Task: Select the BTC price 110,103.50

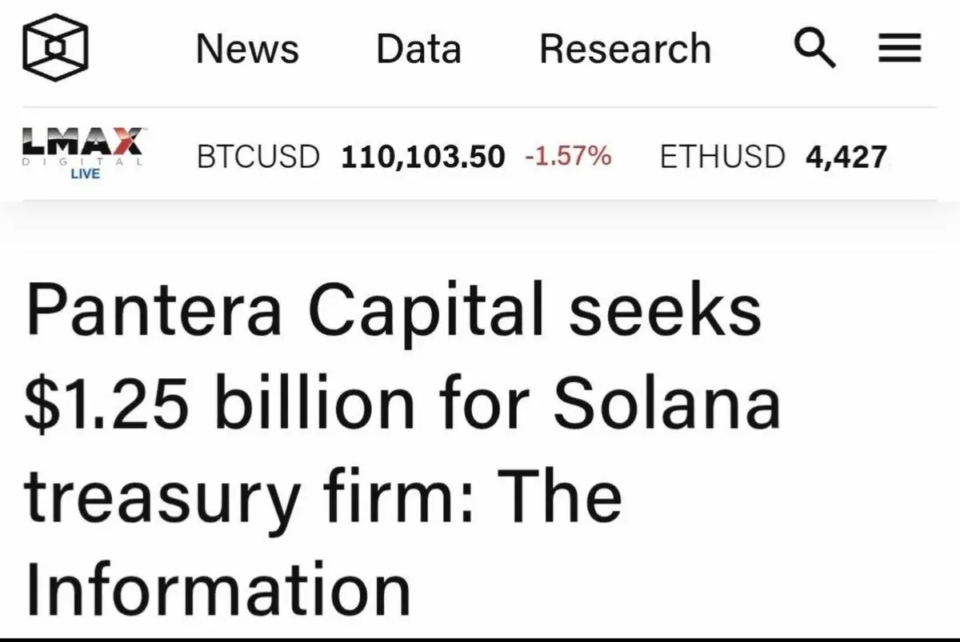Action: tap(423, 157)
